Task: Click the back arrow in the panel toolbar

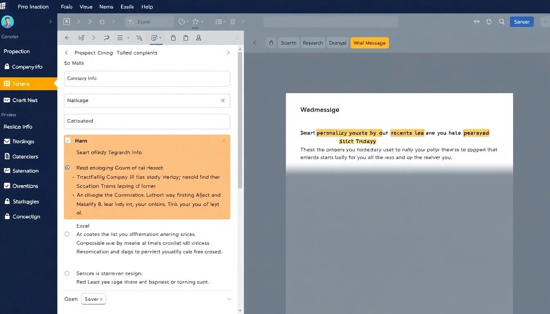Action: [68, 38]
